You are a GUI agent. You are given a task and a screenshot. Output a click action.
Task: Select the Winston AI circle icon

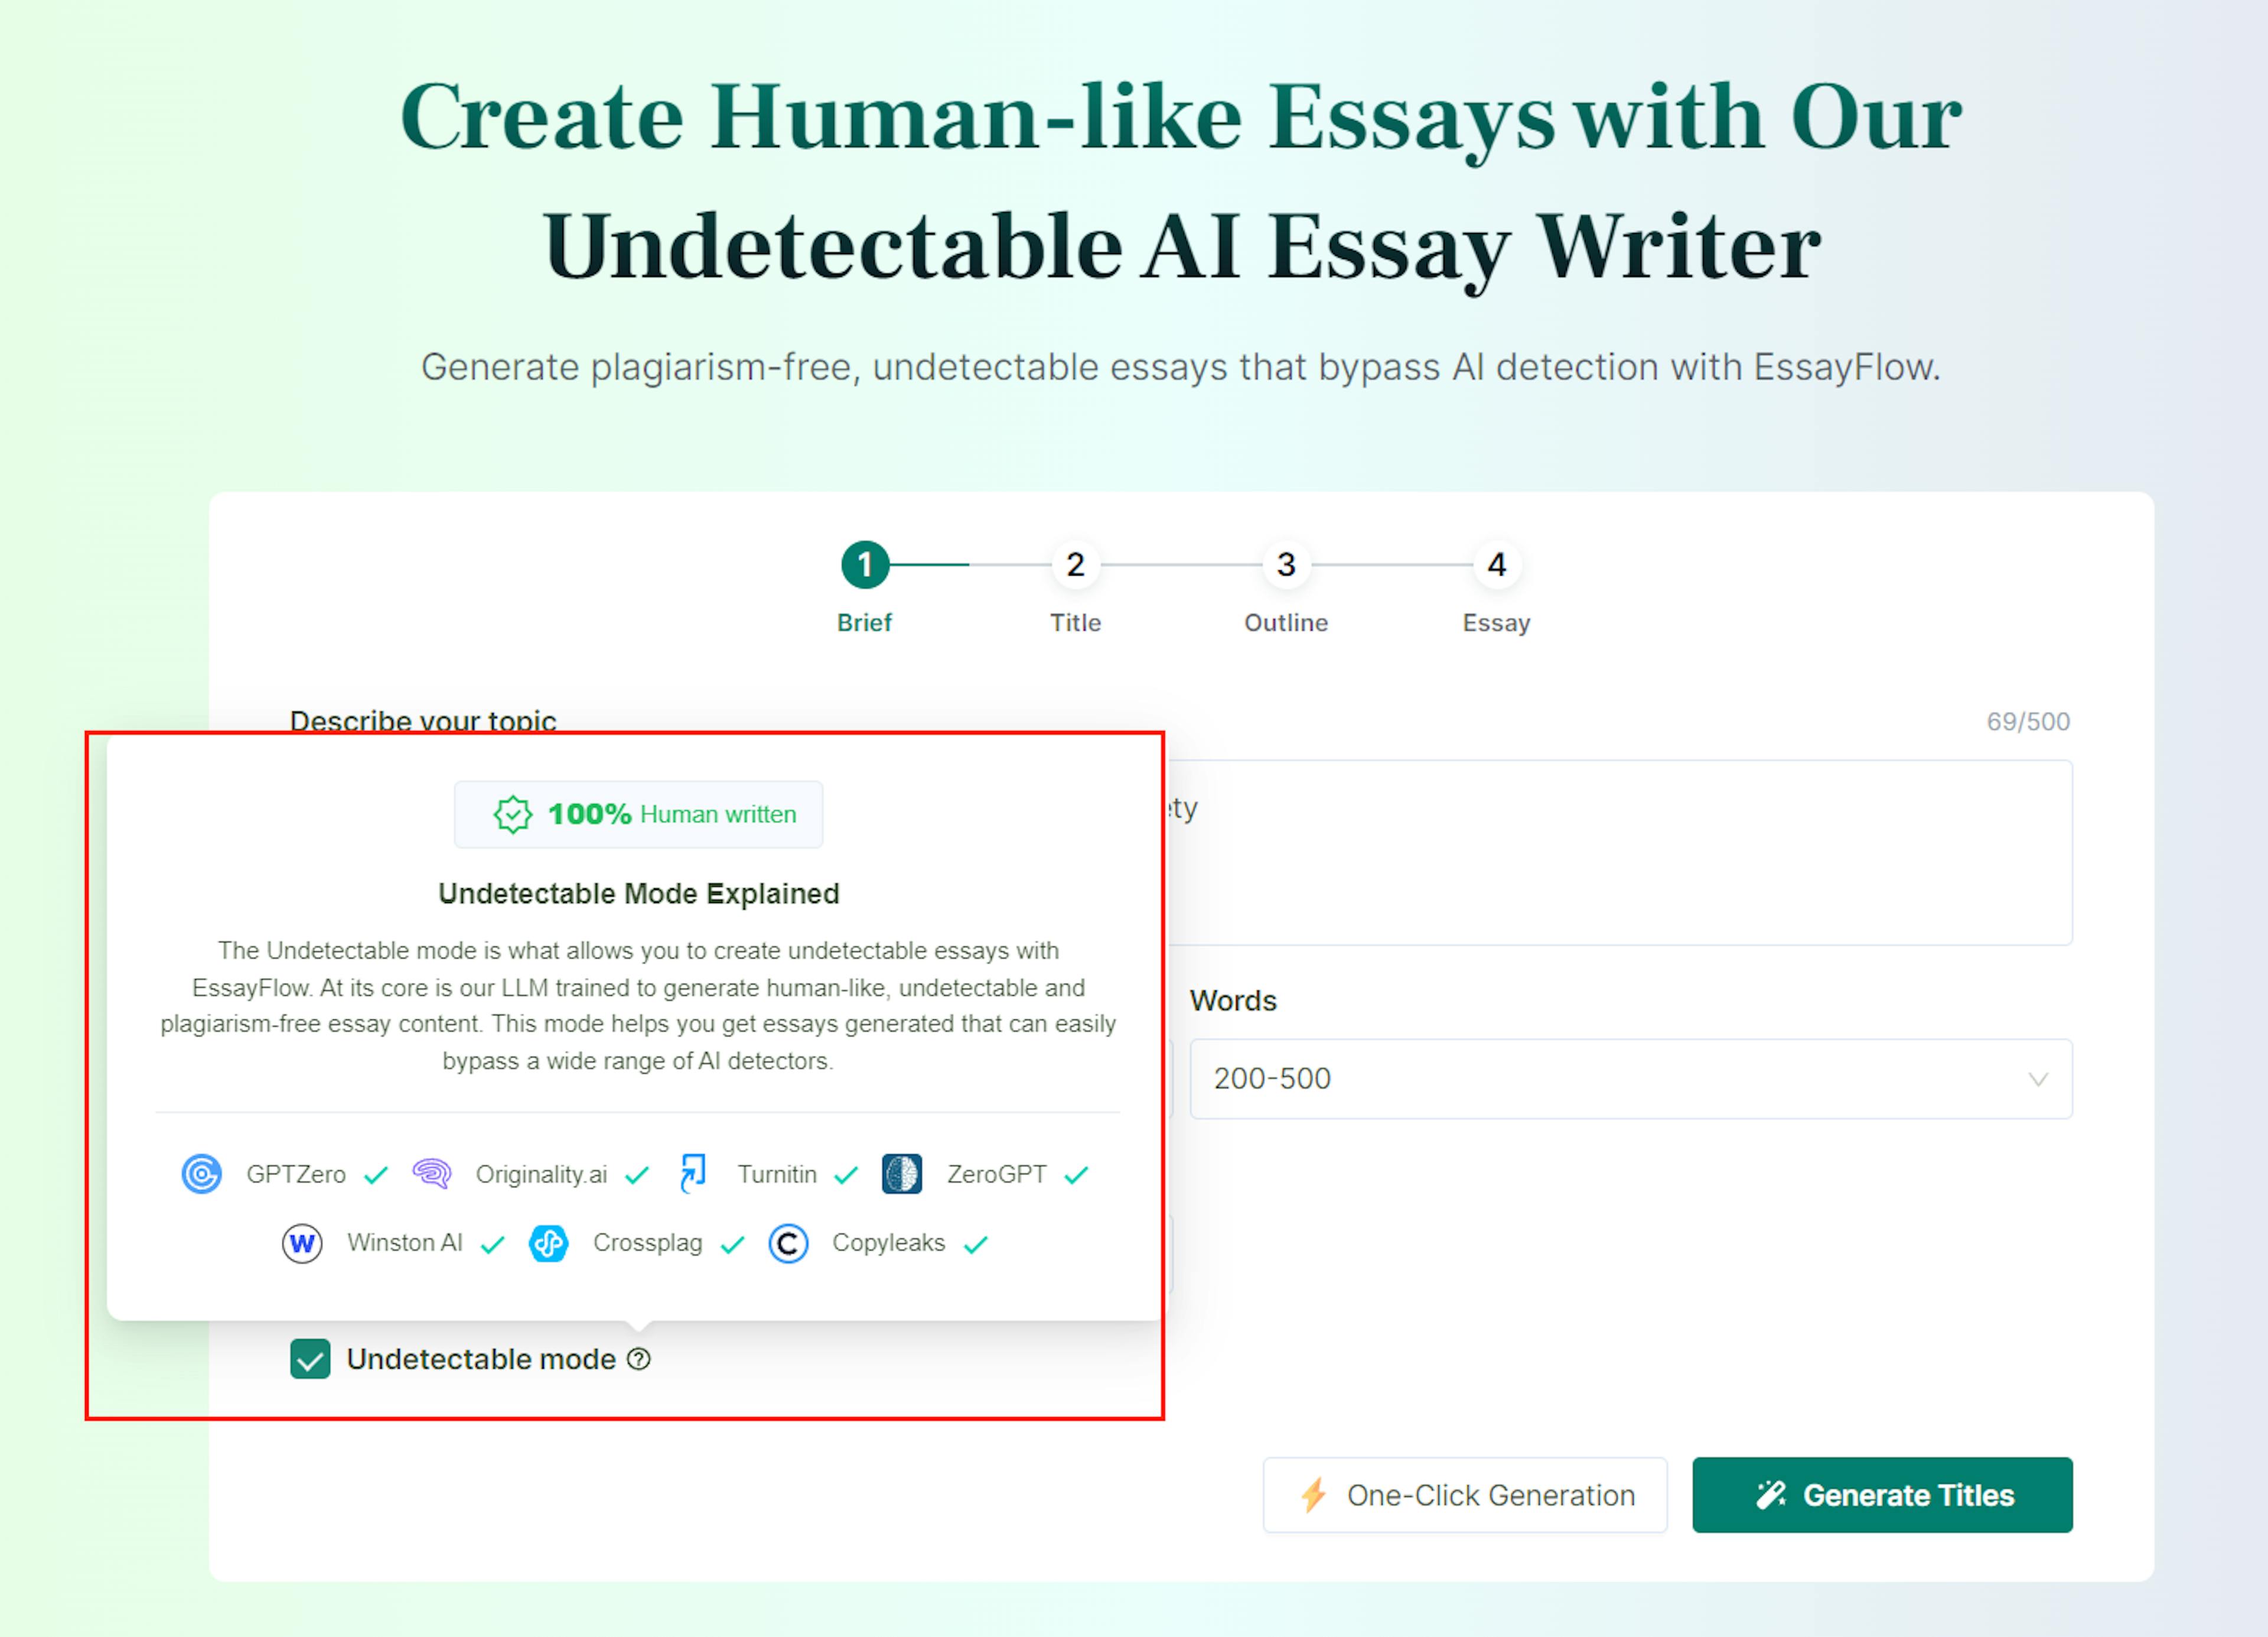pyautogui.click(x=302, y=1243)
